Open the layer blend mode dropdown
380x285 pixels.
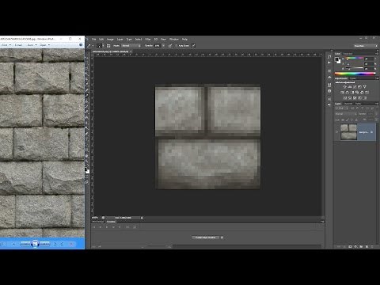click(346, 114)
